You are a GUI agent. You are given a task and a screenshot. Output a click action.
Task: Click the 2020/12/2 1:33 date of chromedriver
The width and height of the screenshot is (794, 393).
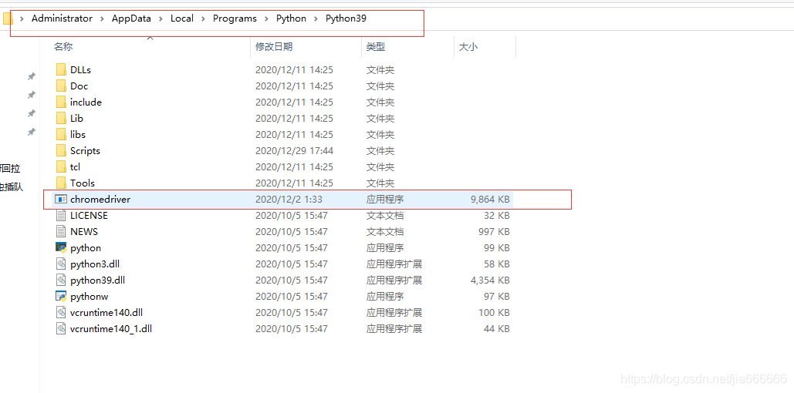tap(289, 200)
